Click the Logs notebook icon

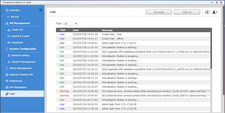(7, 94)
